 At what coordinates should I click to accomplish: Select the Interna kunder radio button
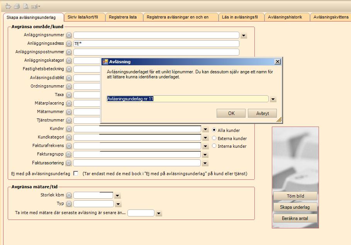click(x=214, y=146)
